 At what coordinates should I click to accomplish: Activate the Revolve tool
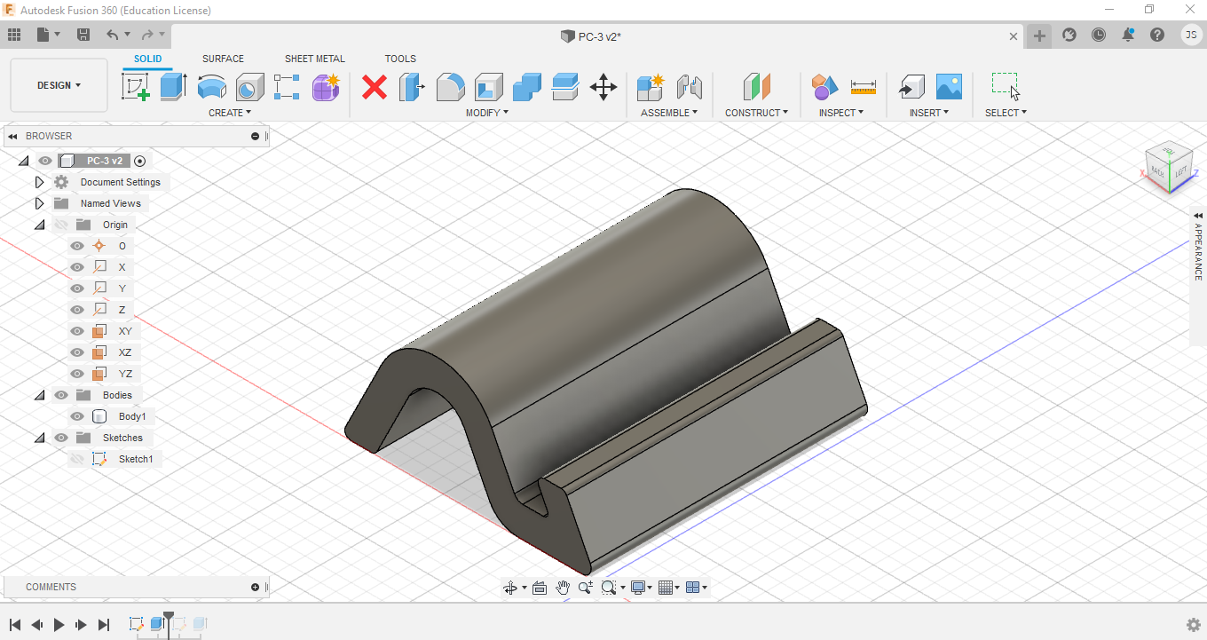click(x=211, y=87)
